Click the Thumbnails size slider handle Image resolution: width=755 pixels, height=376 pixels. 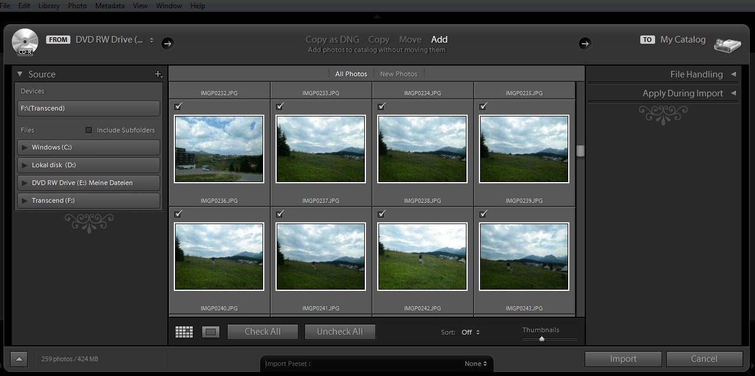(x=542, y=339)
